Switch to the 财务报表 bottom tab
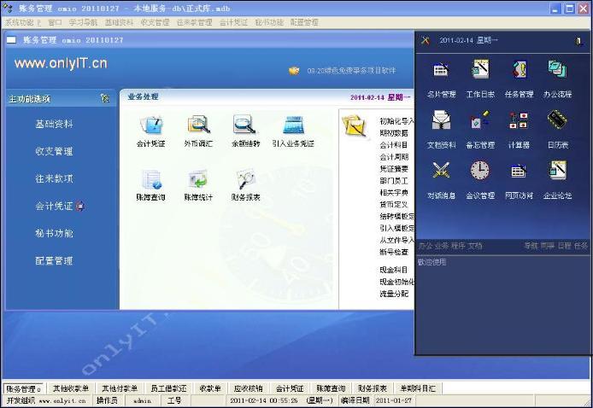Image resolution: width=593 pixels, height=408 pixels. pyautogui.click(x=373, y=388)
